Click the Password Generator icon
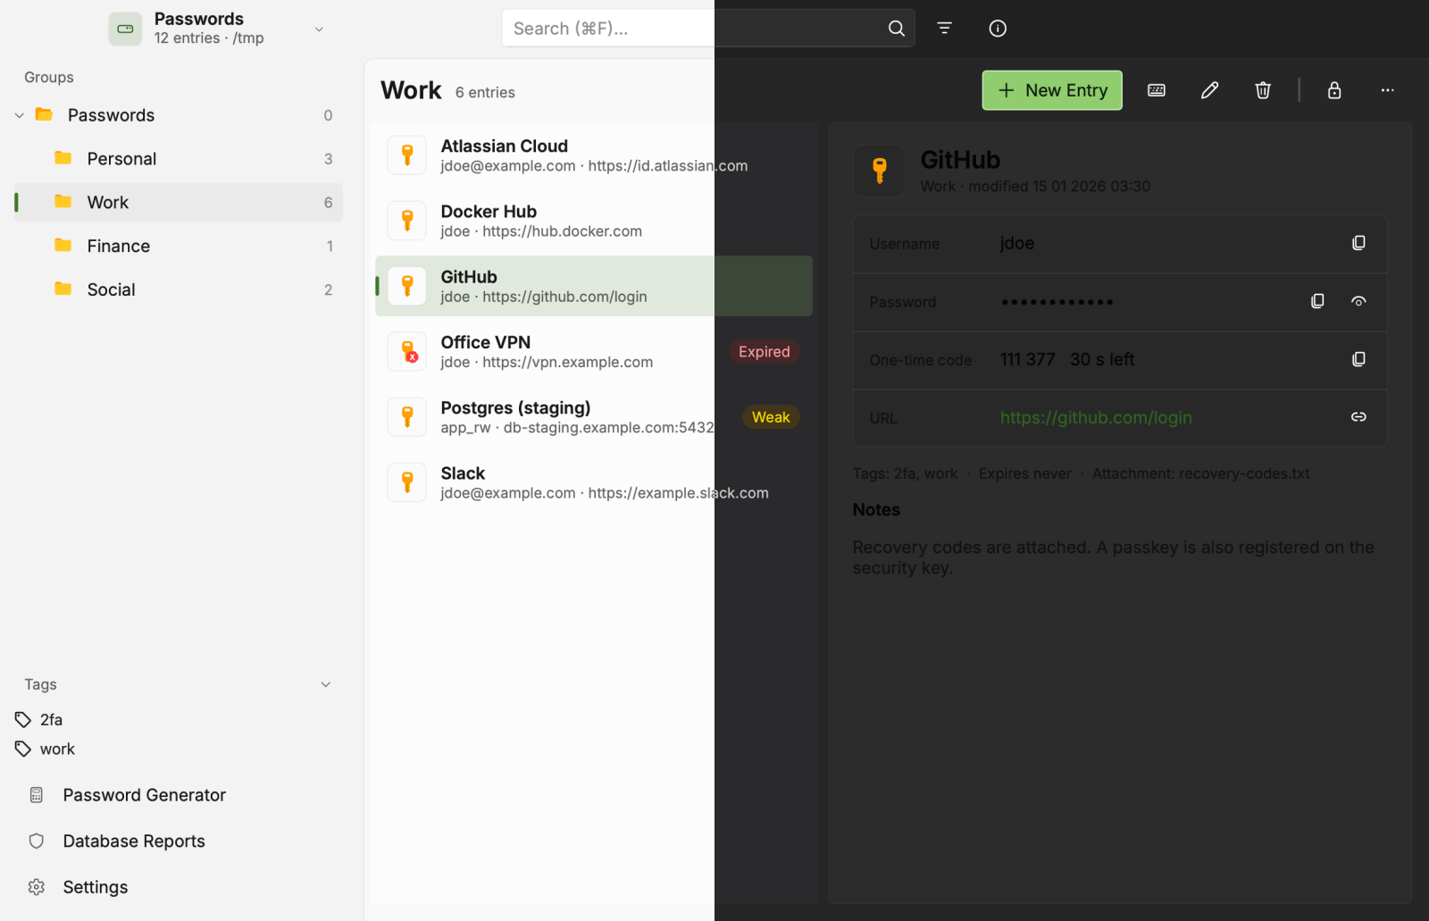The height and width of the screenshot is (921, 1429). pyautogui.click(x=37, y=795)
